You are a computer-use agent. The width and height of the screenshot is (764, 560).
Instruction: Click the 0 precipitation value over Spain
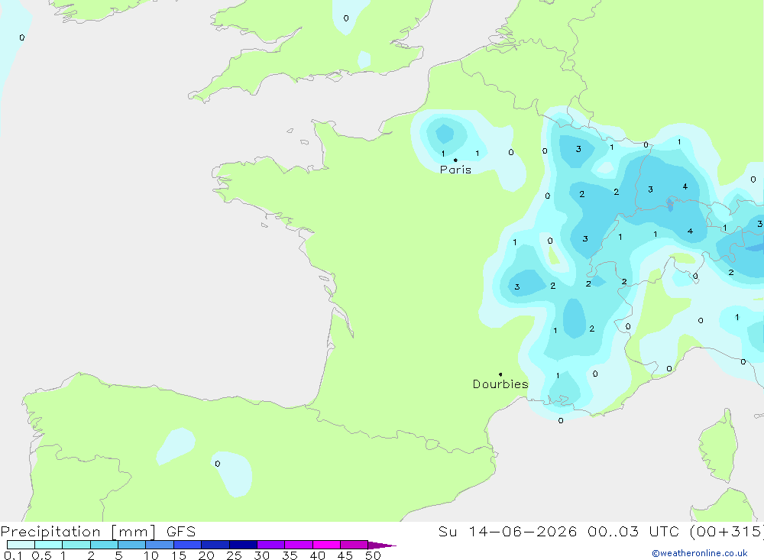pos(217,464)
